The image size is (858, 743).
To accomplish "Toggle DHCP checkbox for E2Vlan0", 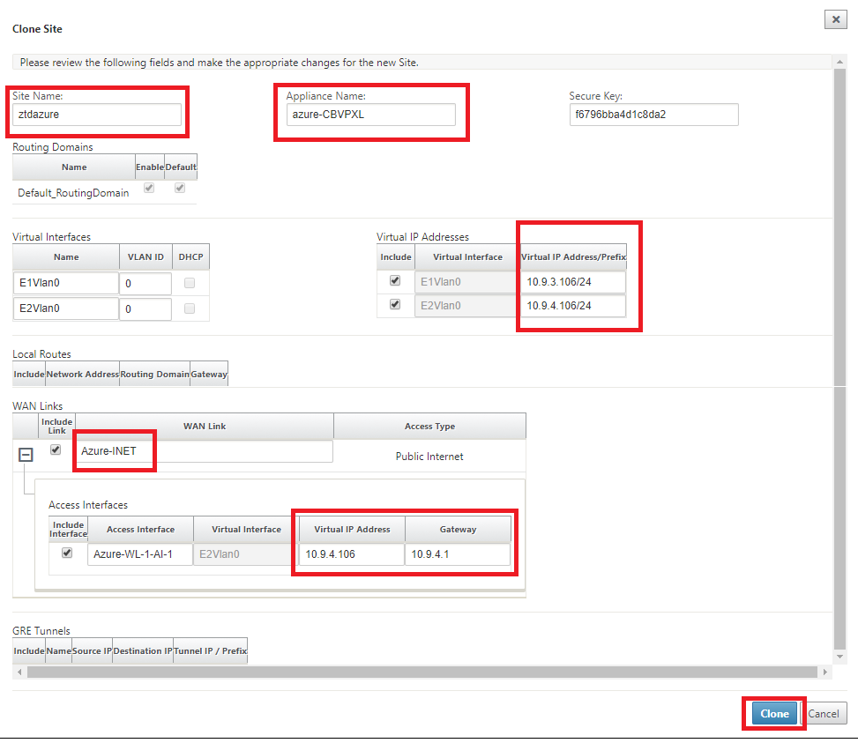I will (190, 308).
